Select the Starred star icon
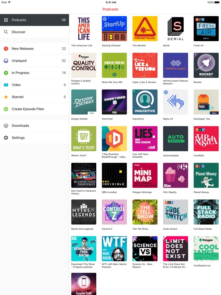Viewport: 221px width, 295px height. [6, 97]
